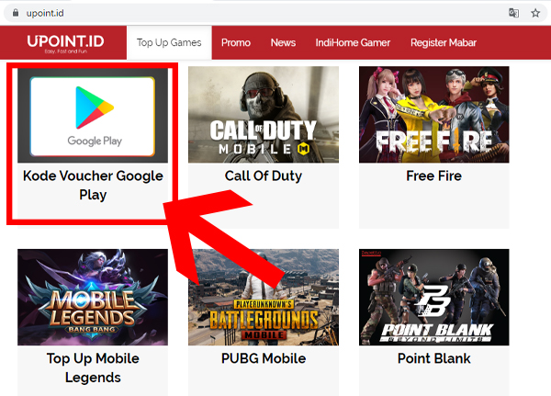
Task: Select the Mobile Legends Bang Bang image
Action: click(x=93, y=297)
